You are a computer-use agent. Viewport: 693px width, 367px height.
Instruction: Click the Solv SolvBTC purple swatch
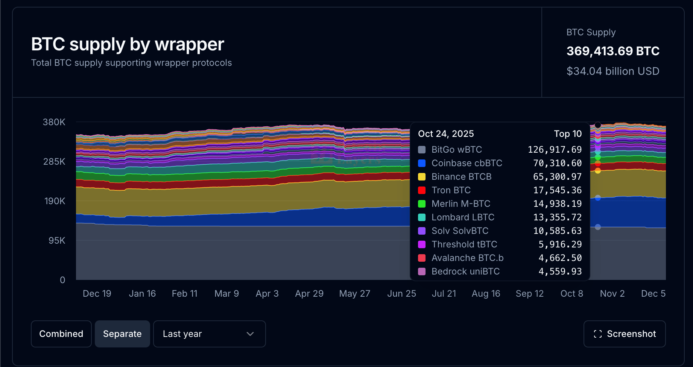(422, 231)
